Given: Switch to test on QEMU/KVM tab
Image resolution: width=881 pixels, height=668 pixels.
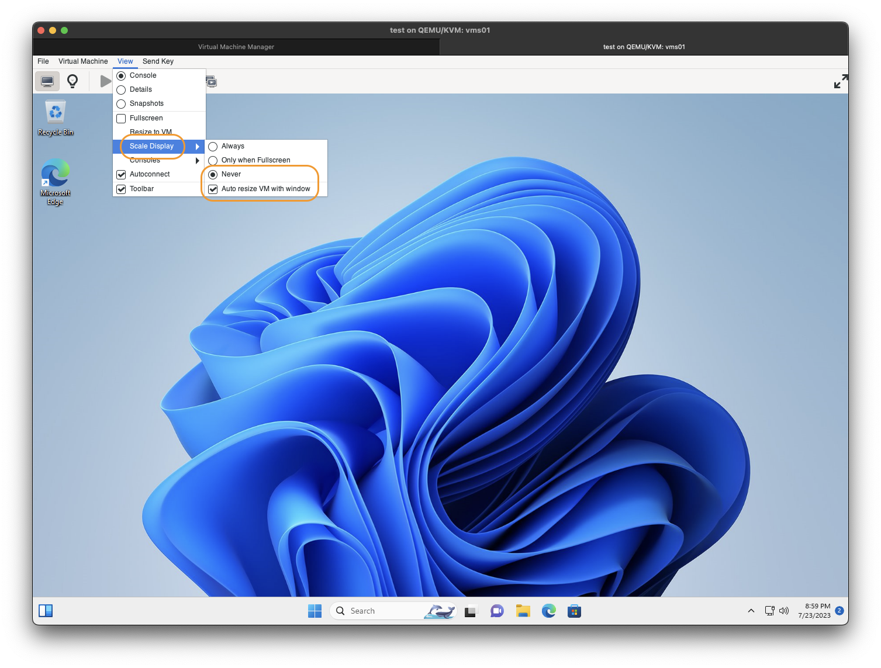Looking at the screenshot, I should coord(644,47).
